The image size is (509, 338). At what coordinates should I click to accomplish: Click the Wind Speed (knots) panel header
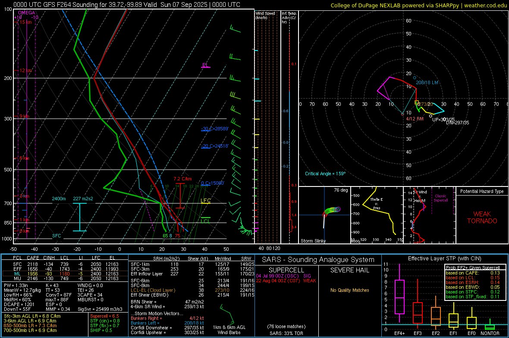pyautogui.click(x=265, y=15)
